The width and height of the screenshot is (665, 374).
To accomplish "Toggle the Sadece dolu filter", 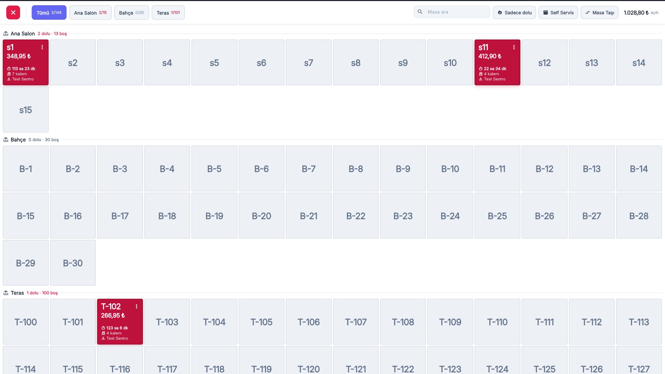I will (x=514, y=12).
